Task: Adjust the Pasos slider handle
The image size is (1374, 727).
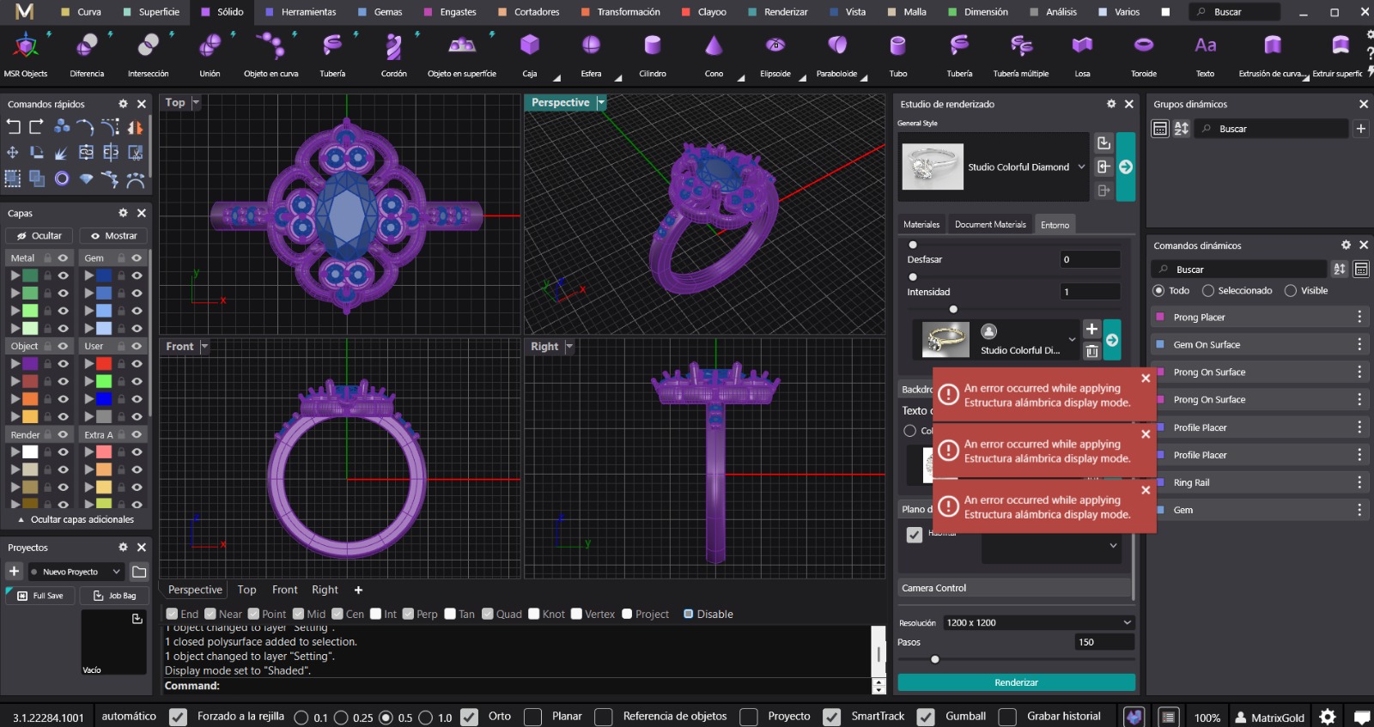Action: point(935,659)
